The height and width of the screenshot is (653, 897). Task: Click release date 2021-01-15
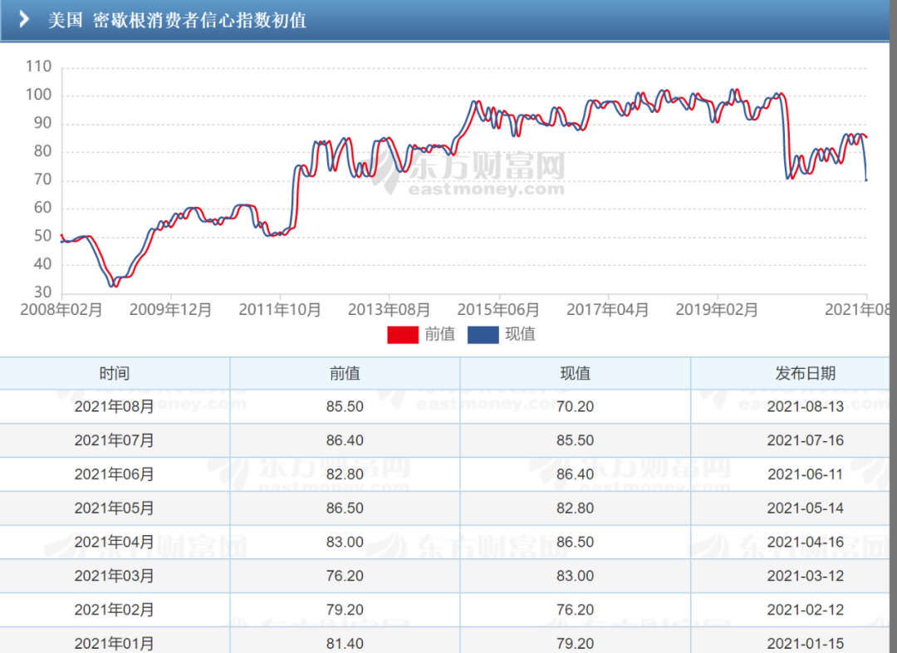(806, 643)
